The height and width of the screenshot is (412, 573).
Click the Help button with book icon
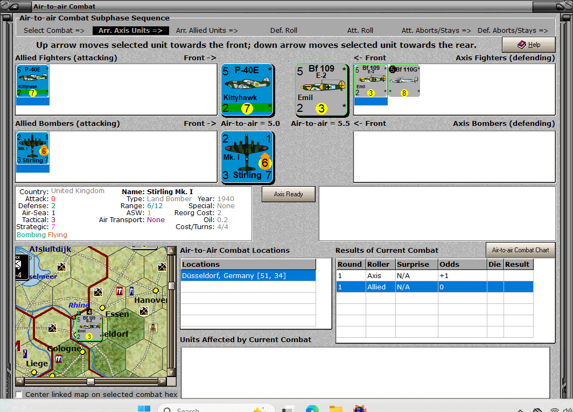pyautogui.click(x=528, y=45)
